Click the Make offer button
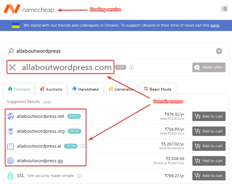 pyautogui.click(x=209, y=67)
